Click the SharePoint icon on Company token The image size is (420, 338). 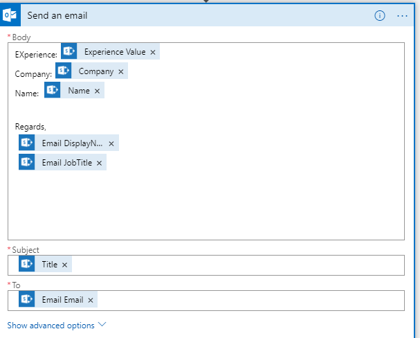(64, 71)
